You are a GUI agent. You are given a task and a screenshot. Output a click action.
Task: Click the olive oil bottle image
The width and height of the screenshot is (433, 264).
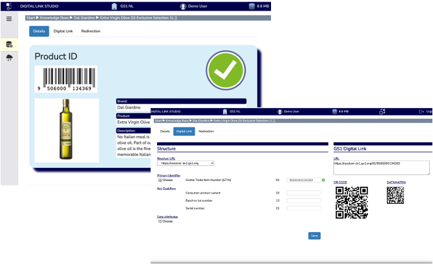(x=67, y=130)
